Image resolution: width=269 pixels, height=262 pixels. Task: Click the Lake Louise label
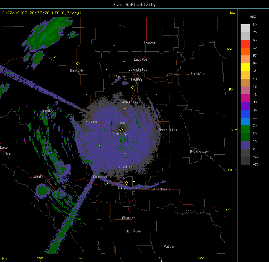[x=6, y=151]
